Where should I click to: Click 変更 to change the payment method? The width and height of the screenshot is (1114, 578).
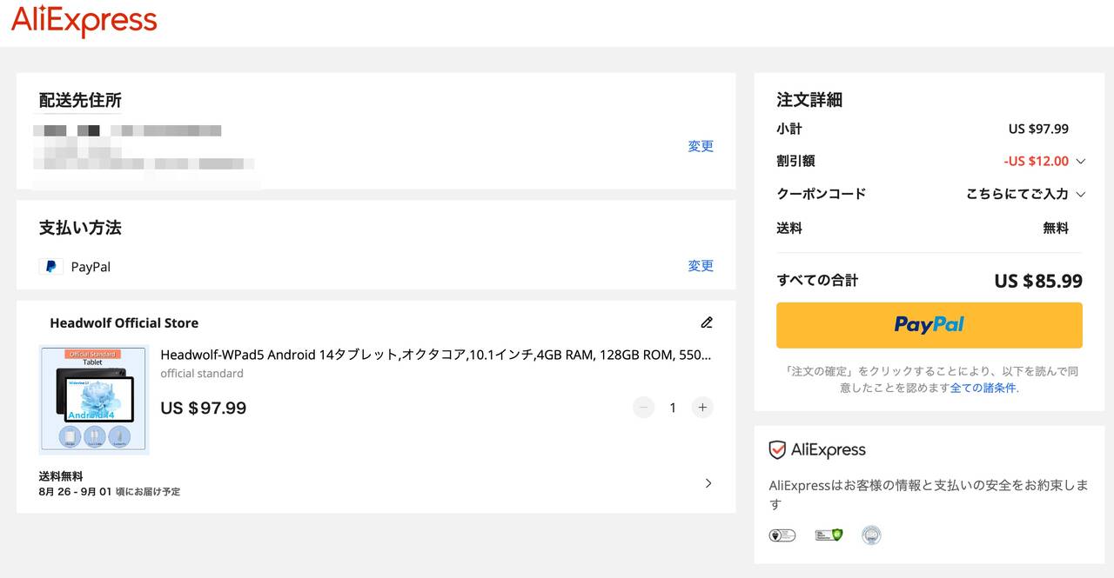coord(701,266)
